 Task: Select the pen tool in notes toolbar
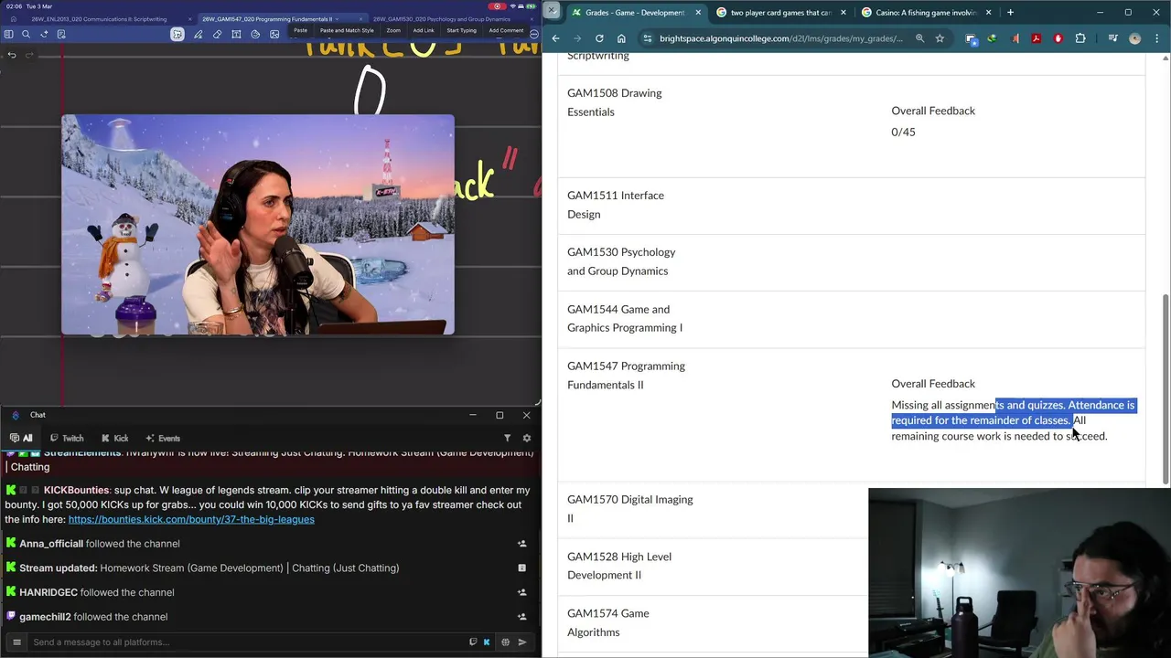[198, 34]
